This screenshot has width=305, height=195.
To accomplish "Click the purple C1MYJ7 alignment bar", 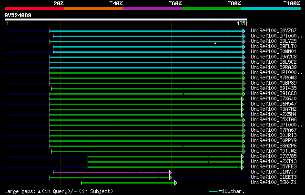I will click(x=111, y=173).
